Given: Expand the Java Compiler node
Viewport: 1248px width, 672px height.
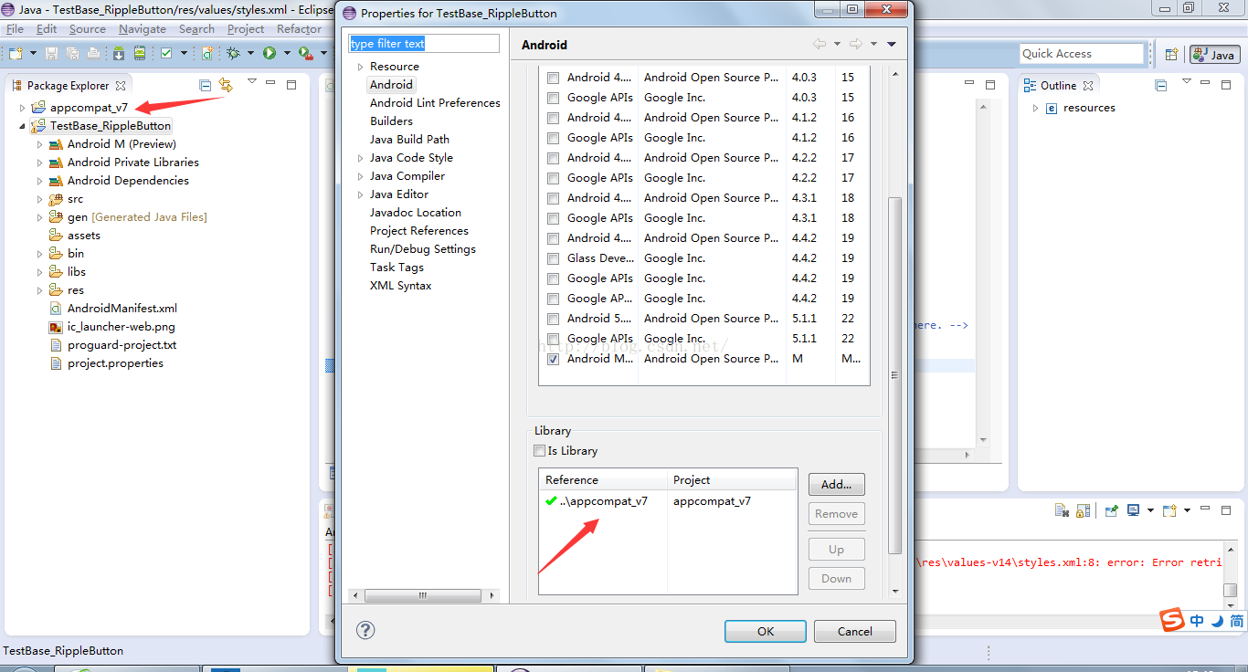Looking at the screenshot, I should [361, 176].
